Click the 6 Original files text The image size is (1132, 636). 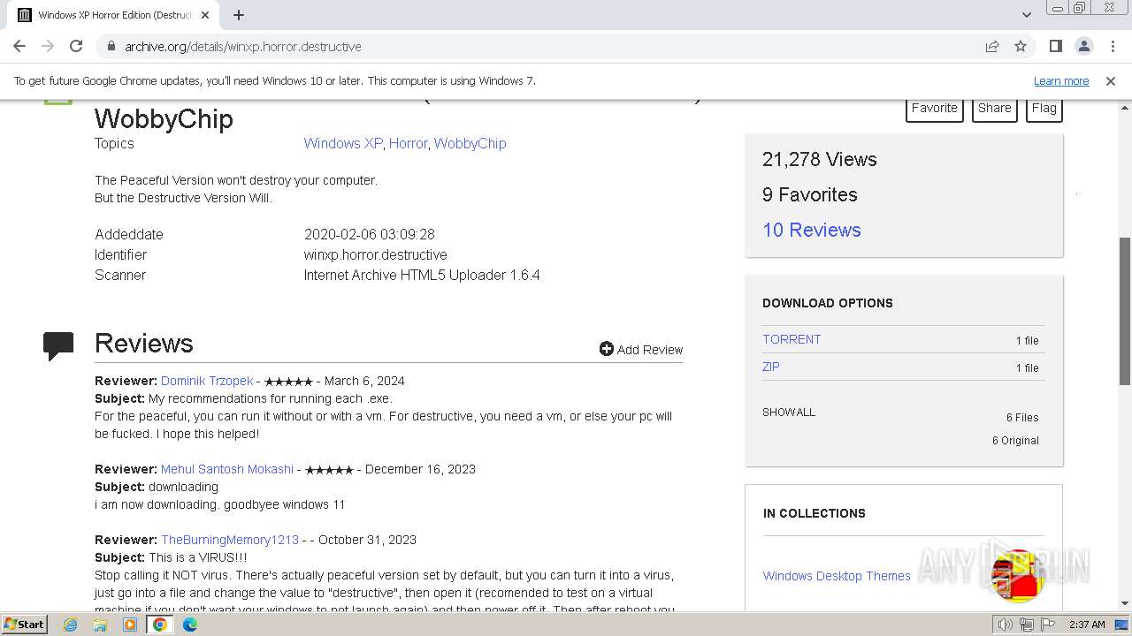click(1015, 441)
